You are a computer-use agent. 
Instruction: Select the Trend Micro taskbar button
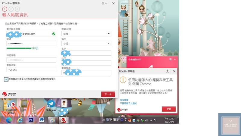click(63, 120)
